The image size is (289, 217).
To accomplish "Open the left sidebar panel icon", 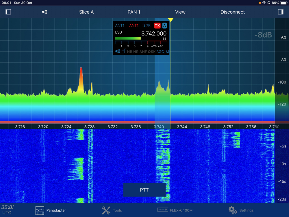I will point(8,12).
